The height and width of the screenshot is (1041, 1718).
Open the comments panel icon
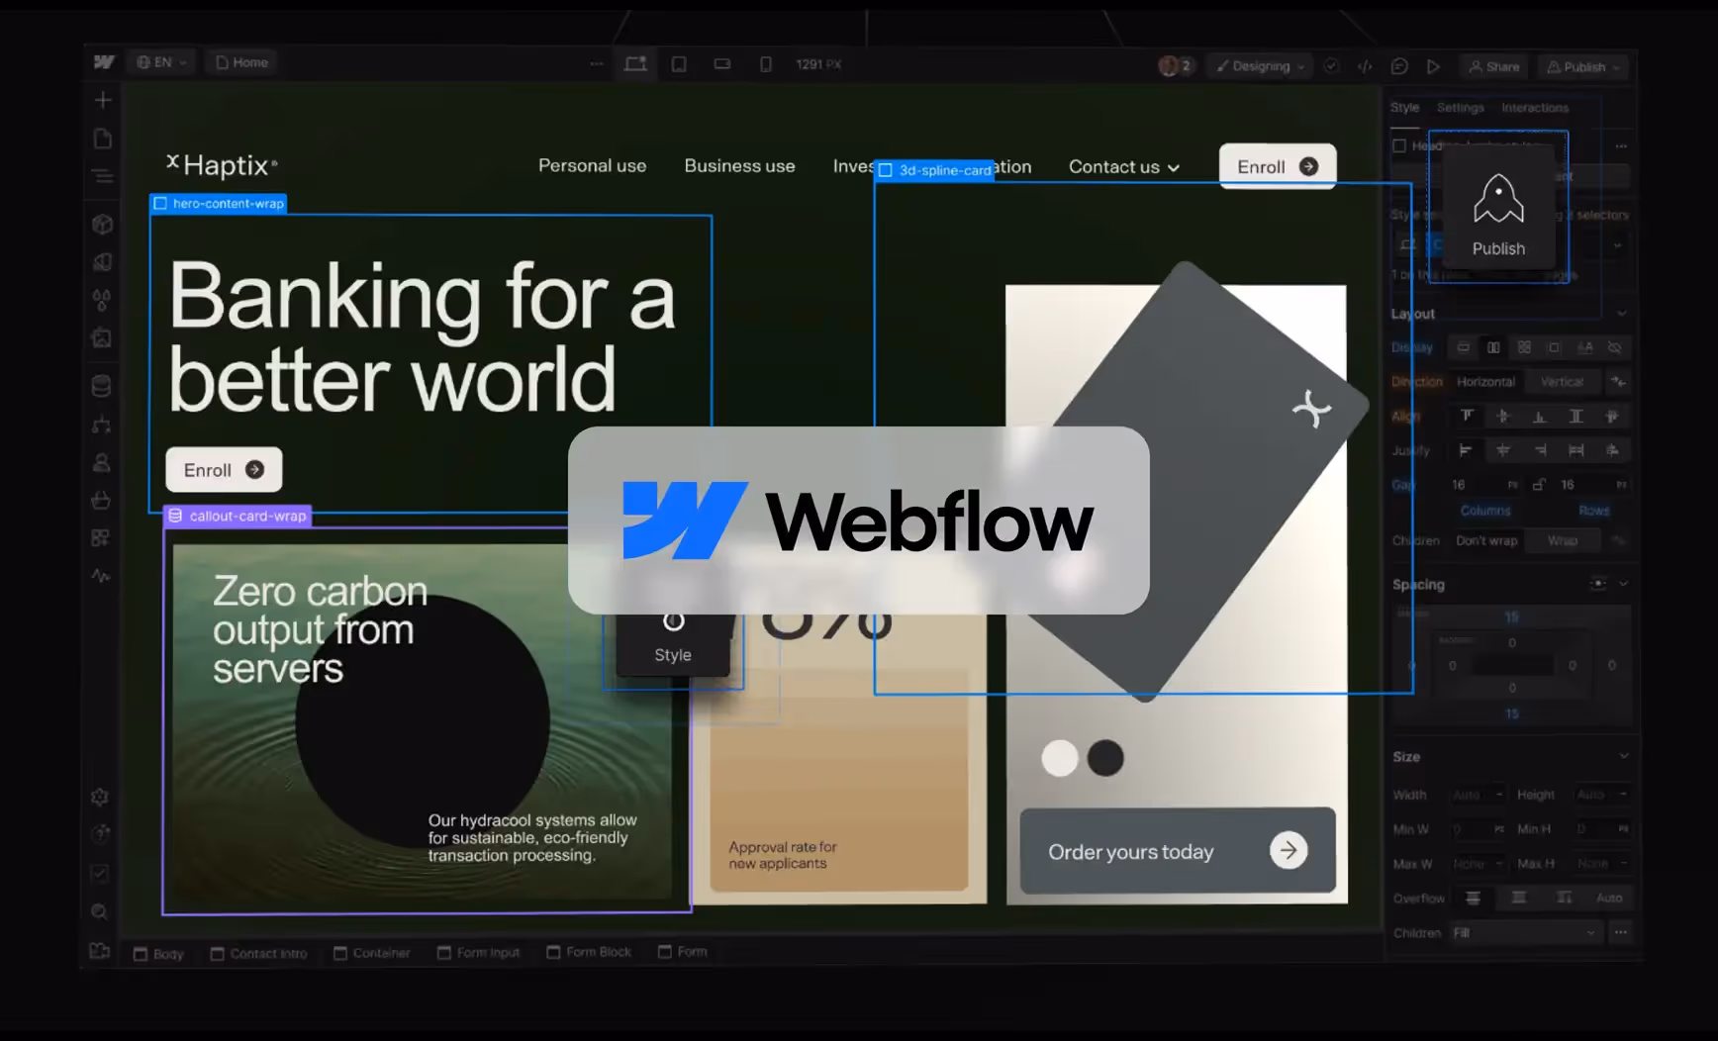(1399, 66)
